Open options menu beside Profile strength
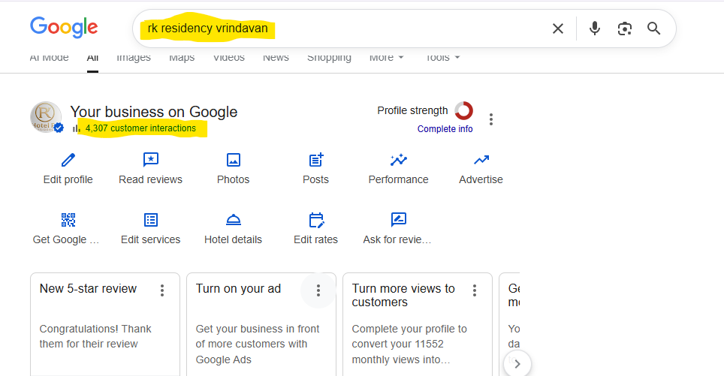This screenshot has height=376, width=724. pyautogui.click(x=491, y=119)
